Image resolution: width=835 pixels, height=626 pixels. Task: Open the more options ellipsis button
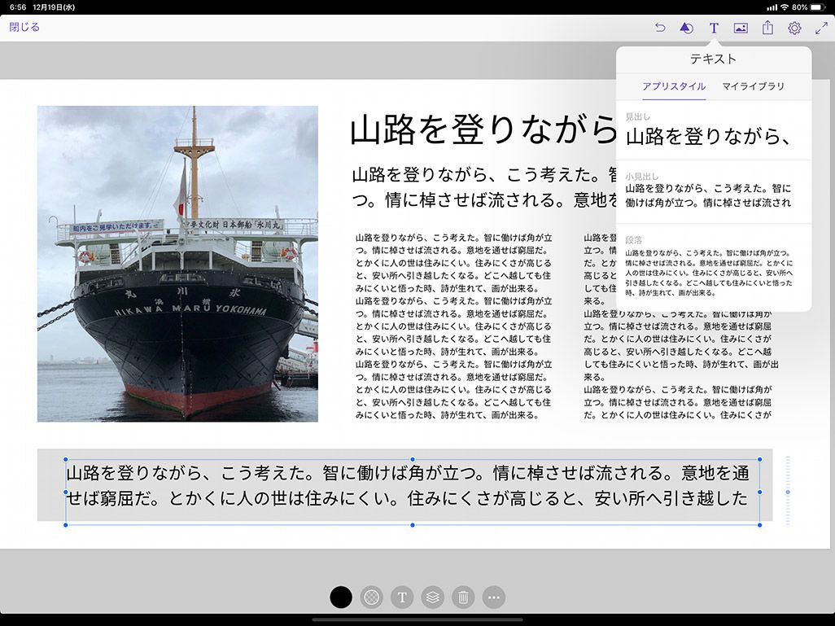[494, 598]
